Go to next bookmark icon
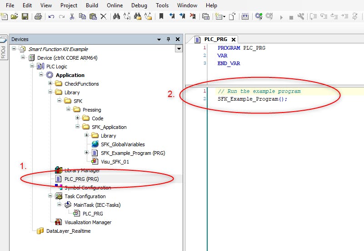This screenshot has height=251, width=364. point(182,16)
